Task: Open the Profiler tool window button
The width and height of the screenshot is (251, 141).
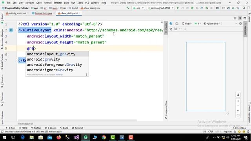Action: tap(36, 128)
